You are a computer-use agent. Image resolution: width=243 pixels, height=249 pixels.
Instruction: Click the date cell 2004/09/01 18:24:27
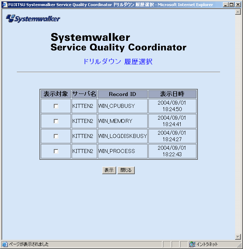[x=172, y=136]
